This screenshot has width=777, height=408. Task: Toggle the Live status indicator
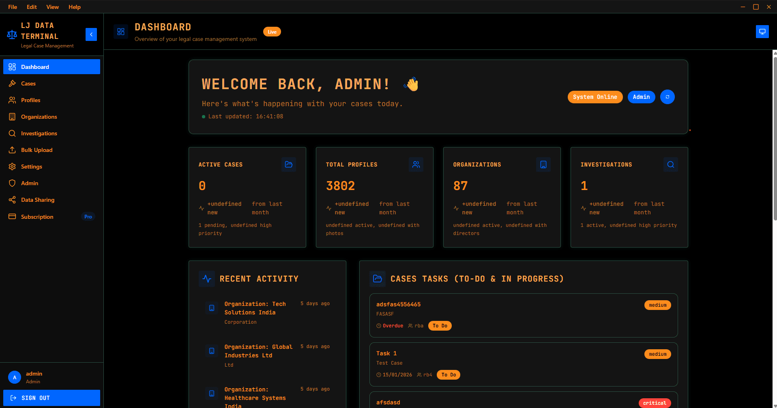[x=272, y=31]
